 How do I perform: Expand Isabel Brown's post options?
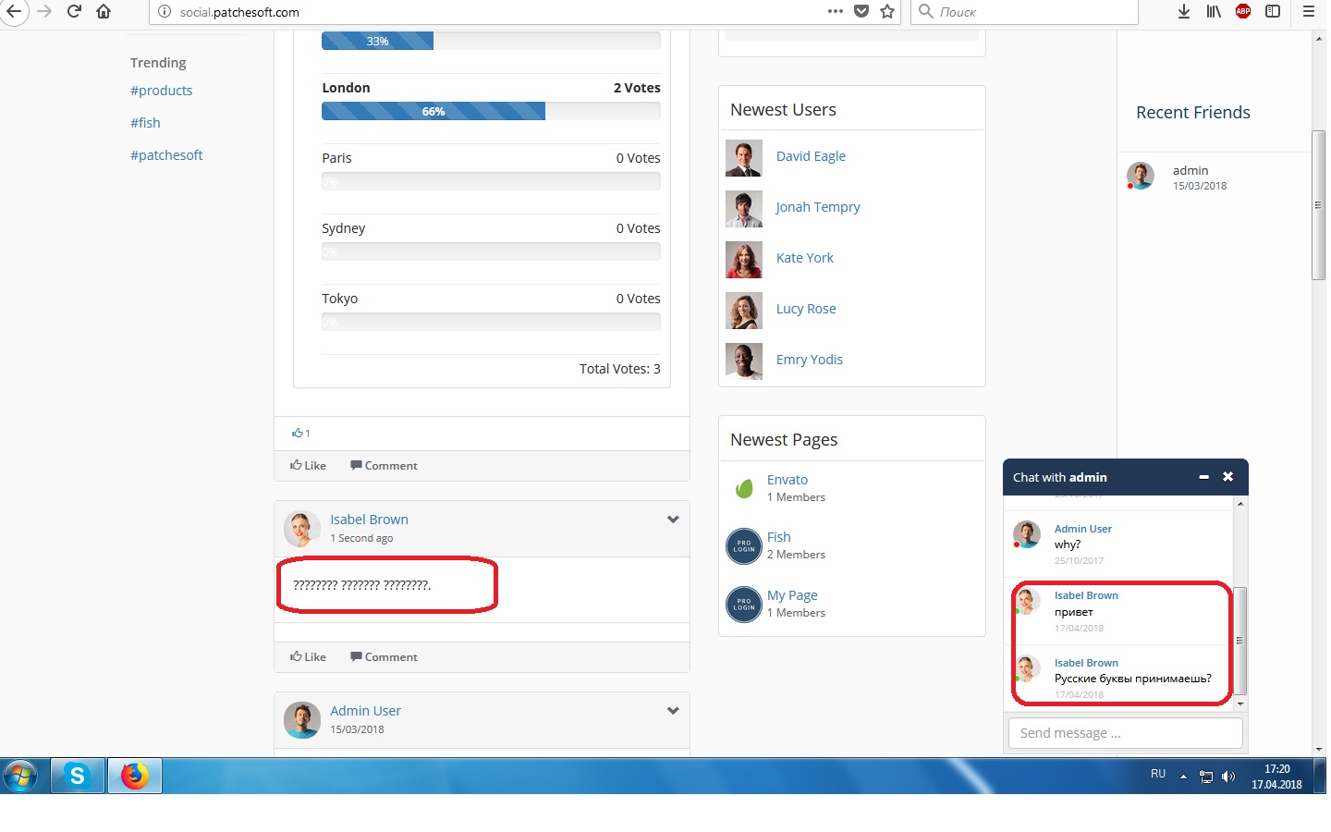673,520
